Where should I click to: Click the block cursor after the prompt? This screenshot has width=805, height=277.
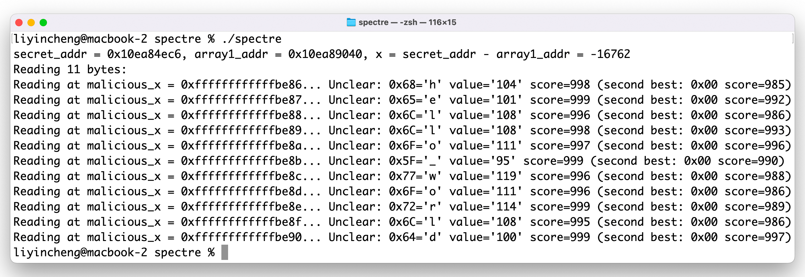coord(225,252)
